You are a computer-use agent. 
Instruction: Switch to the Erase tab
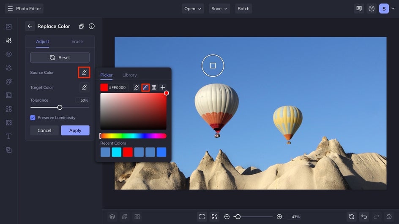pos(77,41)
